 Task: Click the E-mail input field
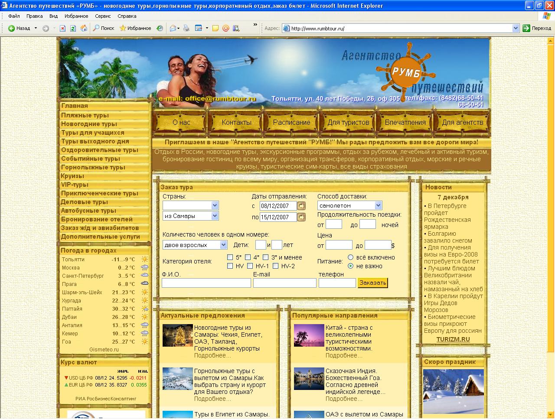tap(285, 283)
